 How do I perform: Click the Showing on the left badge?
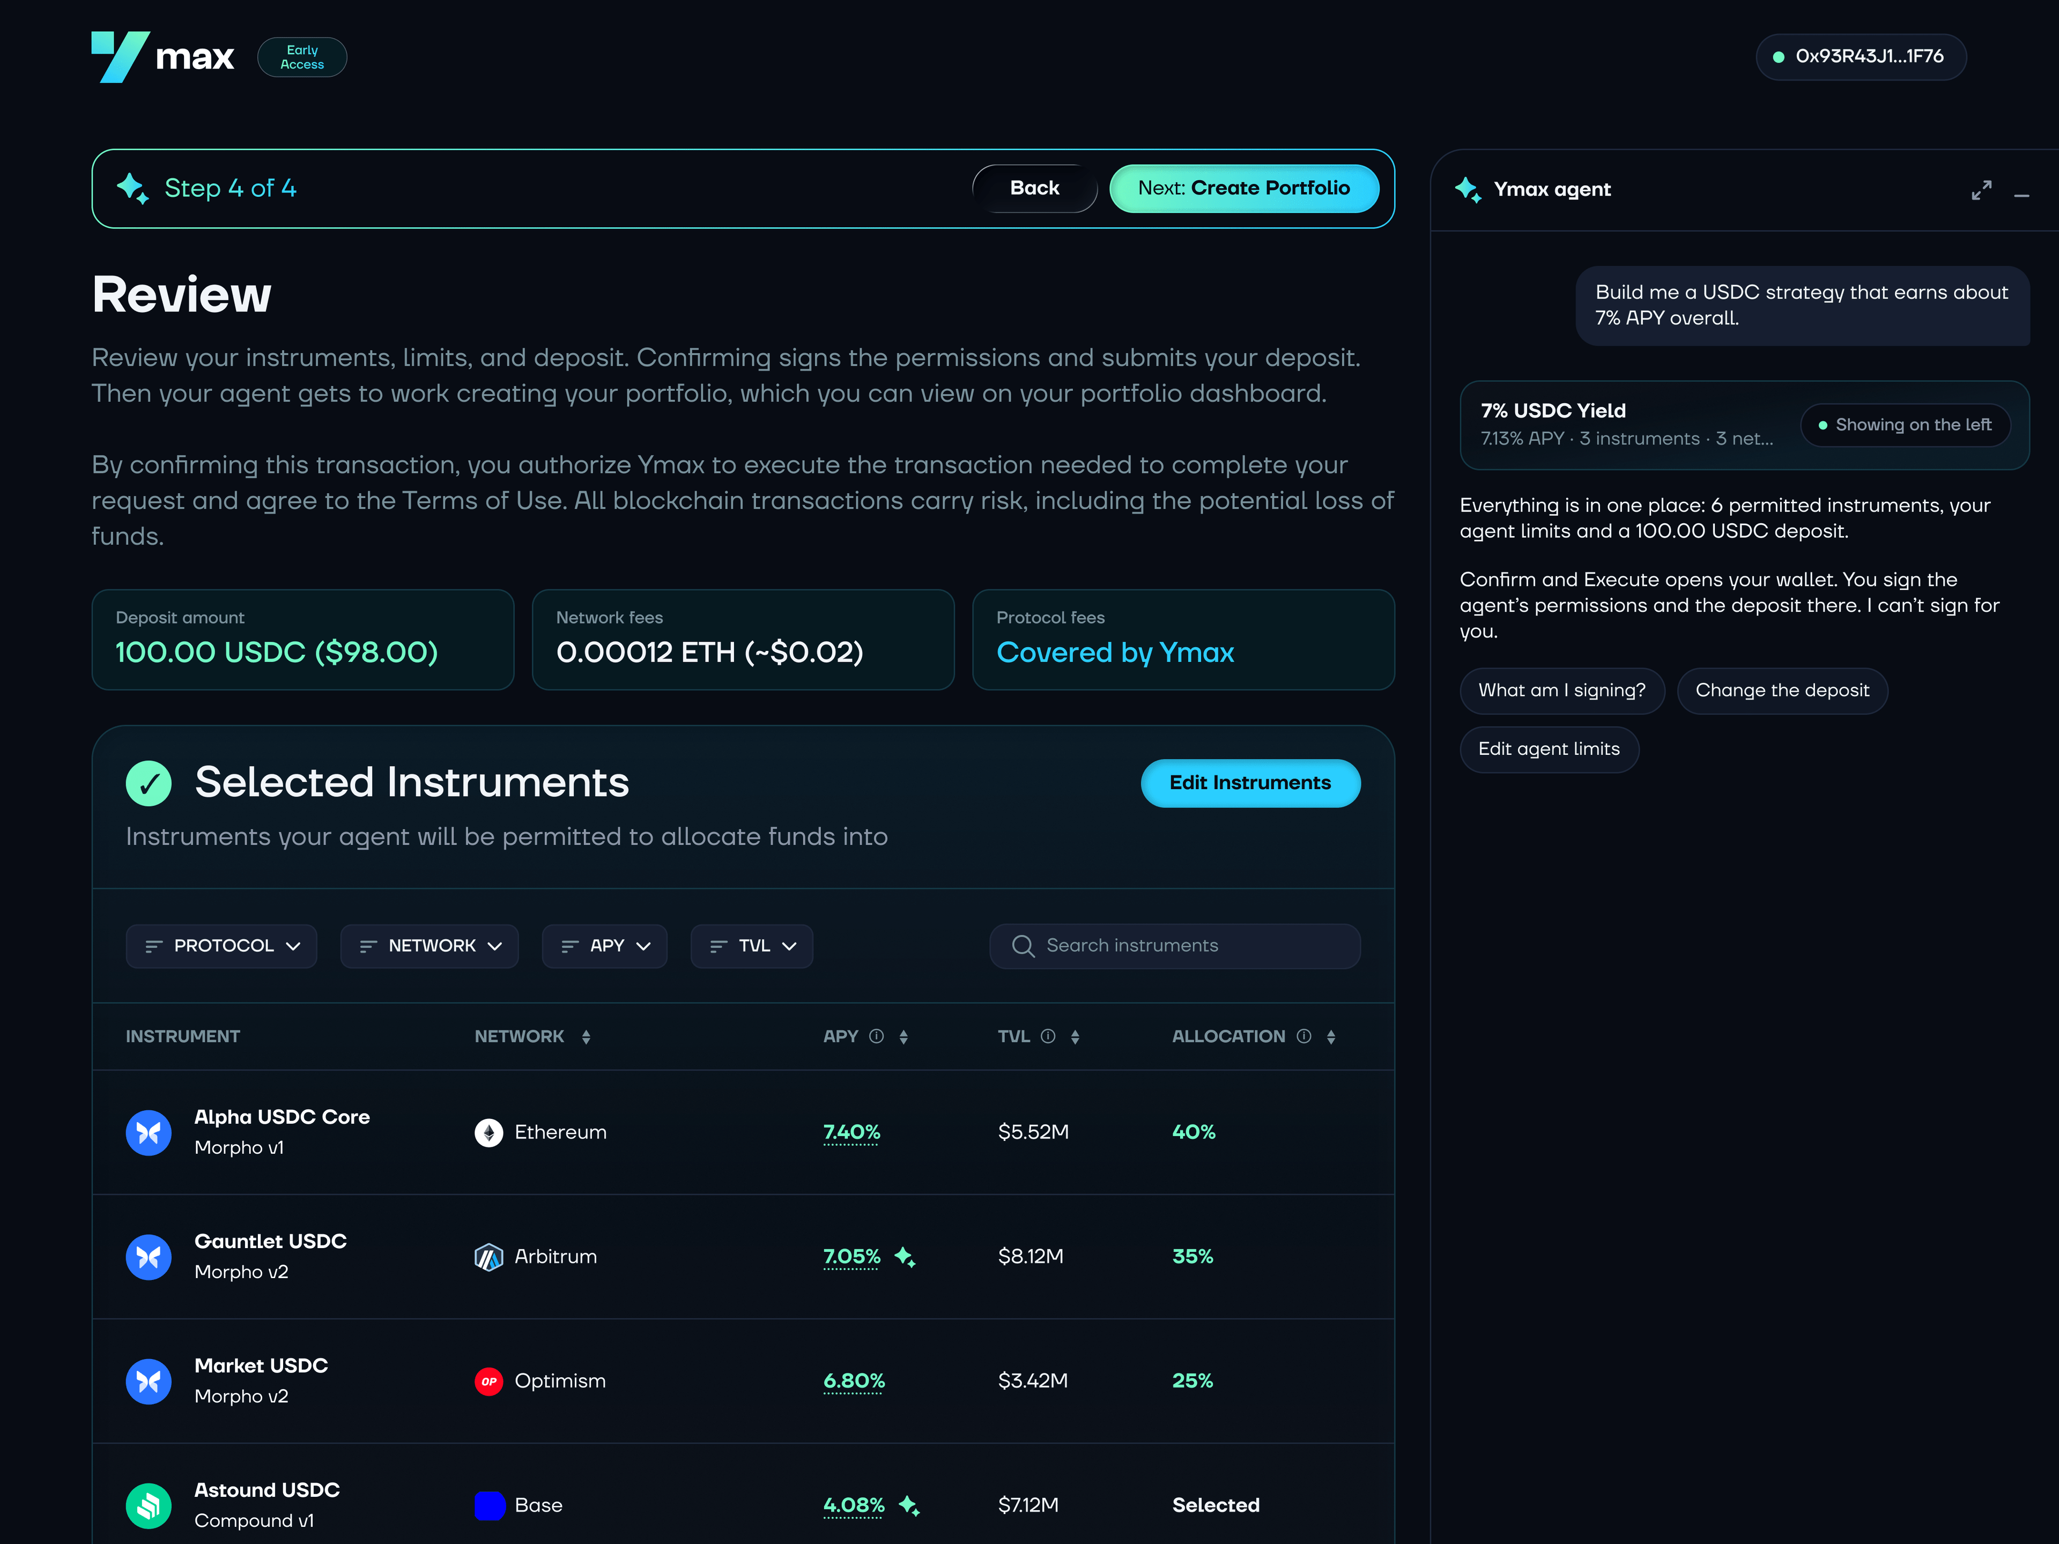[1905, 425]
